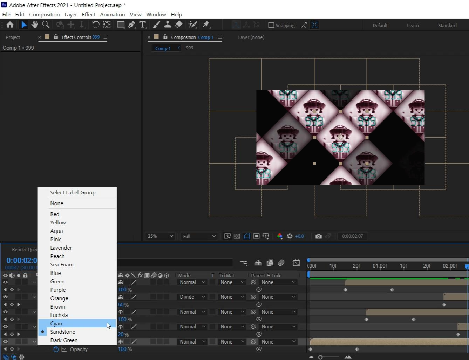Toggle the Shy layers switch in timeline
469x360 pixels.
click(x=258, y=263)
